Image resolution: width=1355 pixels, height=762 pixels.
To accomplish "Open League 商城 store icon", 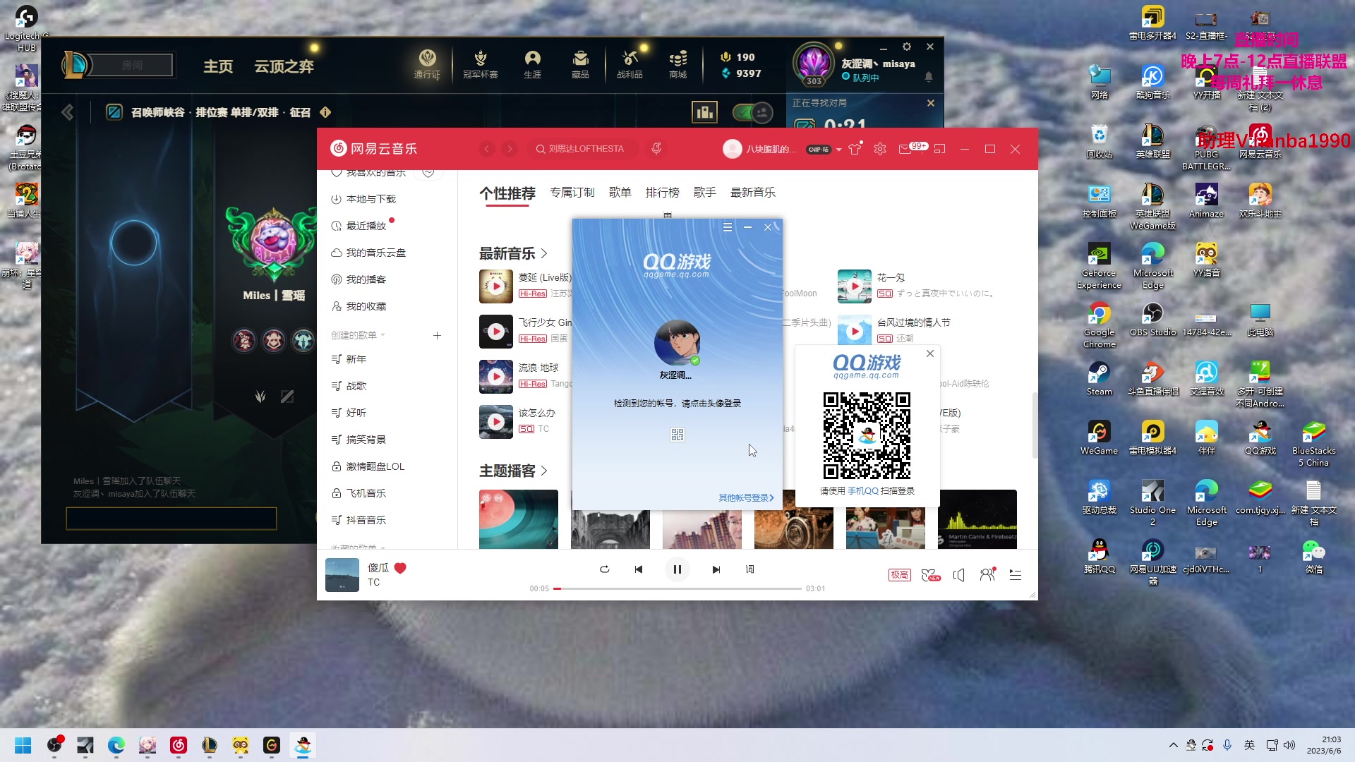I will 678,64.
